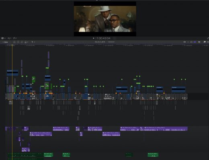Choose the Select arrow tool icon

coord(32,42)
